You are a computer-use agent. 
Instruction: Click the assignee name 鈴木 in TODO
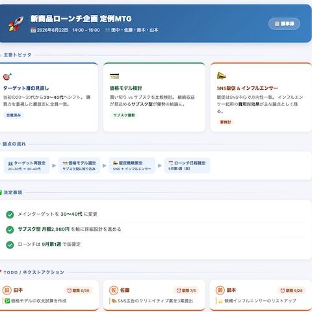[x=231, y=290]
